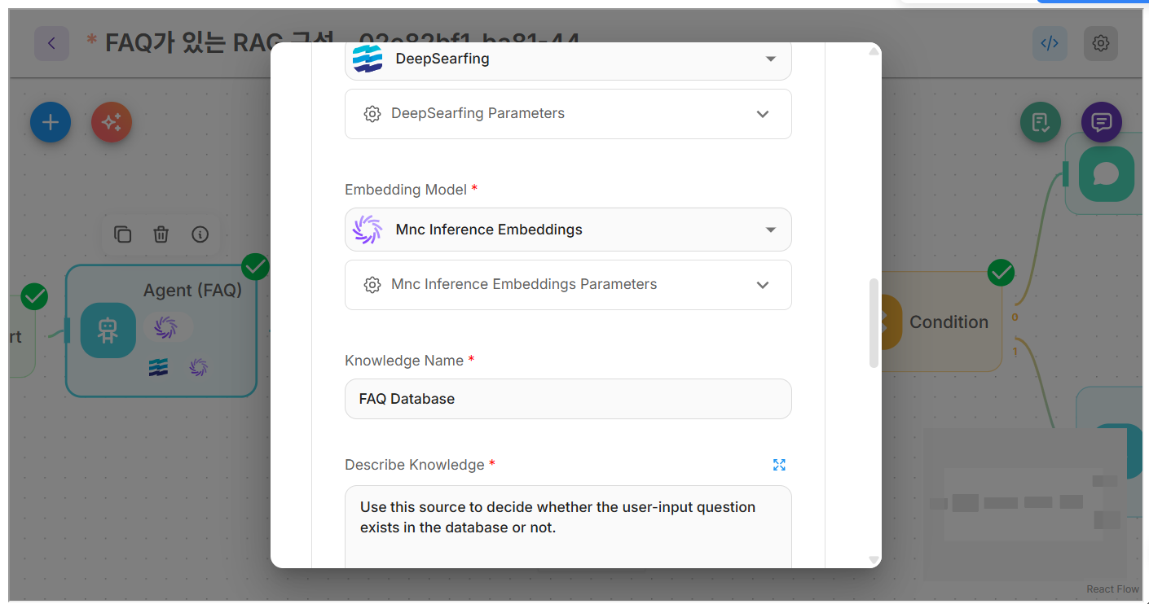The image size is (1149, 604).
Task: Click the back arrow button
Action: coord(51,43)
